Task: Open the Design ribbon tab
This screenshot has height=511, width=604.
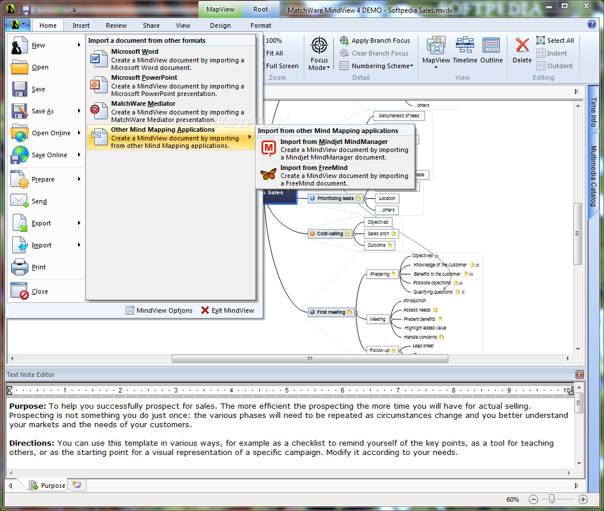Action: 220,25
